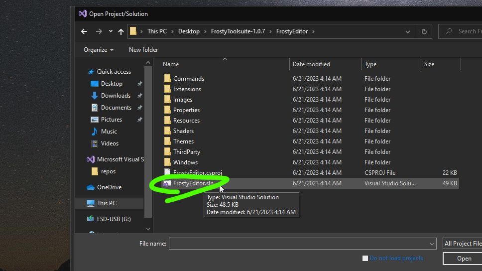482x271 pixels.
Task: Select the Commands folder
Action: pos(188,79)
